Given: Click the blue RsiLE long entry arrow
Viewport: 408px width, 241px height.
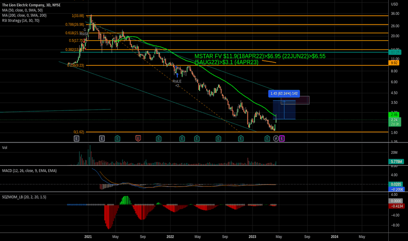Looking at the screenshot, I should pos(177,75).
